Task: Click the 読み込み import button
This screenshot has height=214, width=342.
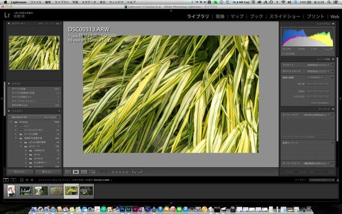Action: (21, 172)
